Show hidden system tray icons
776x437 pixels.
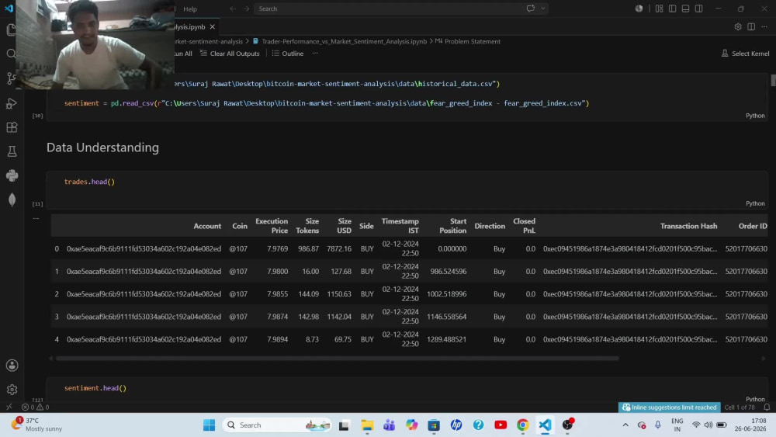pyautogui.click(x=625, y=425)
